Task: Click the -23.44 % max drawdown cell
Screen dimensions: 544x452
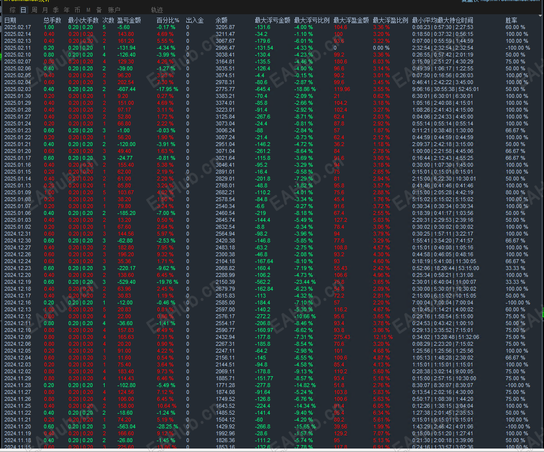Action: pos(305,282)
